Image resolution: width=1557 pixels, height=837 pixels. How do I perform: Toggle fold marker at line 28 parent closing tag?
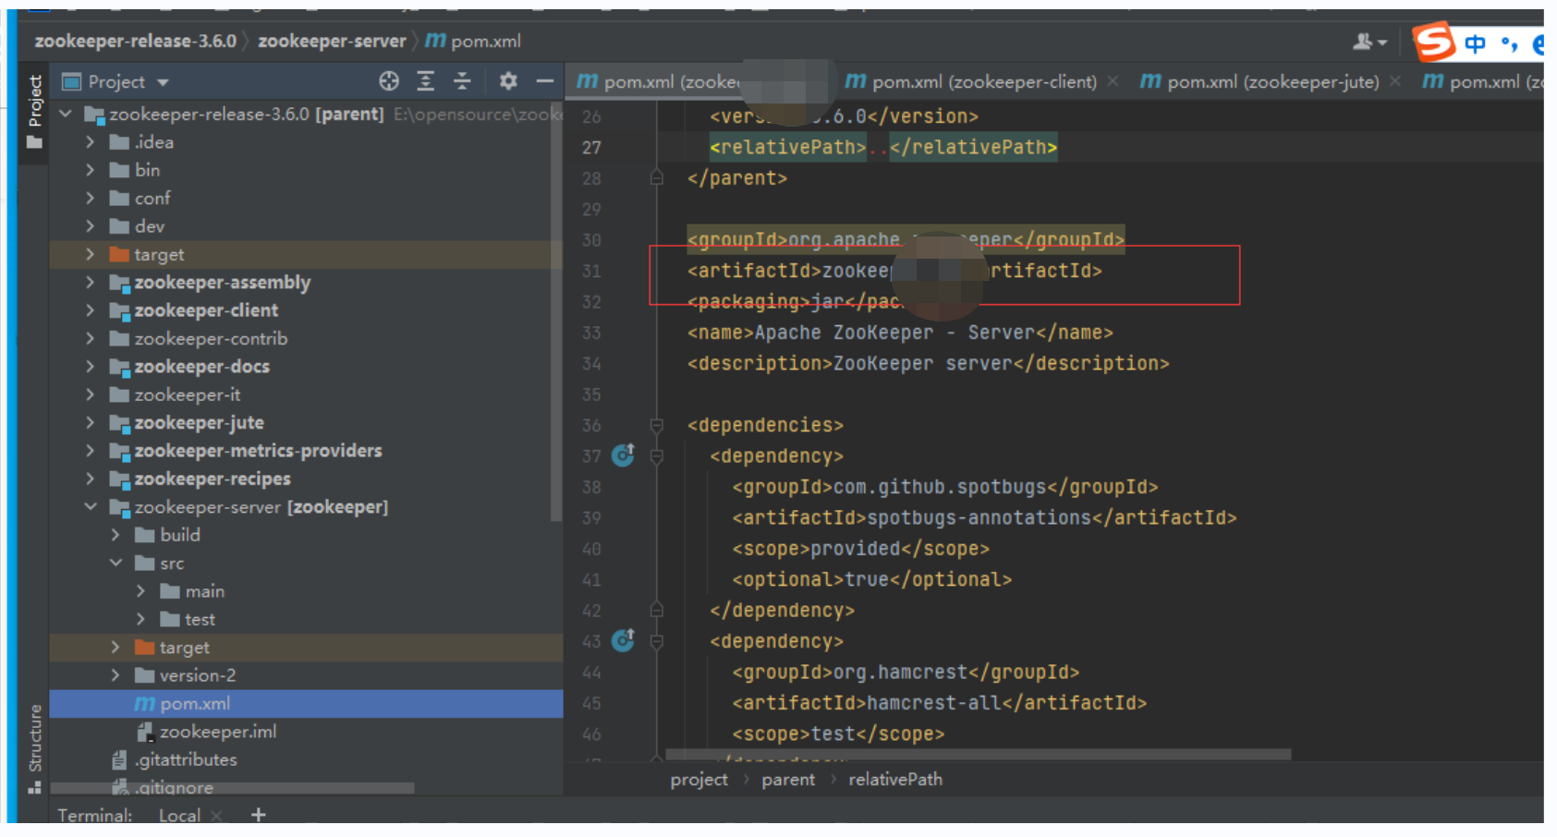tap(657, 178)
